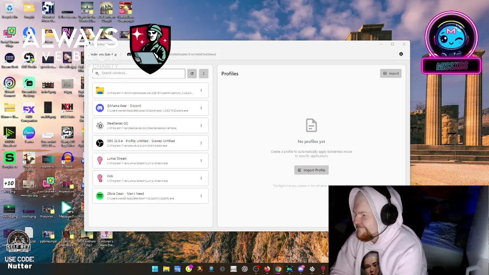This screenshot has height=275, width=489.
Task: Open options for the SteelSeries GG entry
Action: (x=201, y=126)
